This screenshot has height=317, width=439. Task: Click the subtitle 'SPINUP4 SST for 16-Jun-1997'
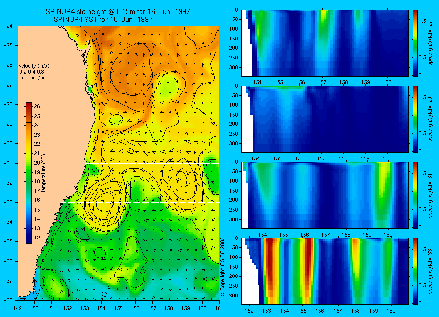(x=103, y=20)
